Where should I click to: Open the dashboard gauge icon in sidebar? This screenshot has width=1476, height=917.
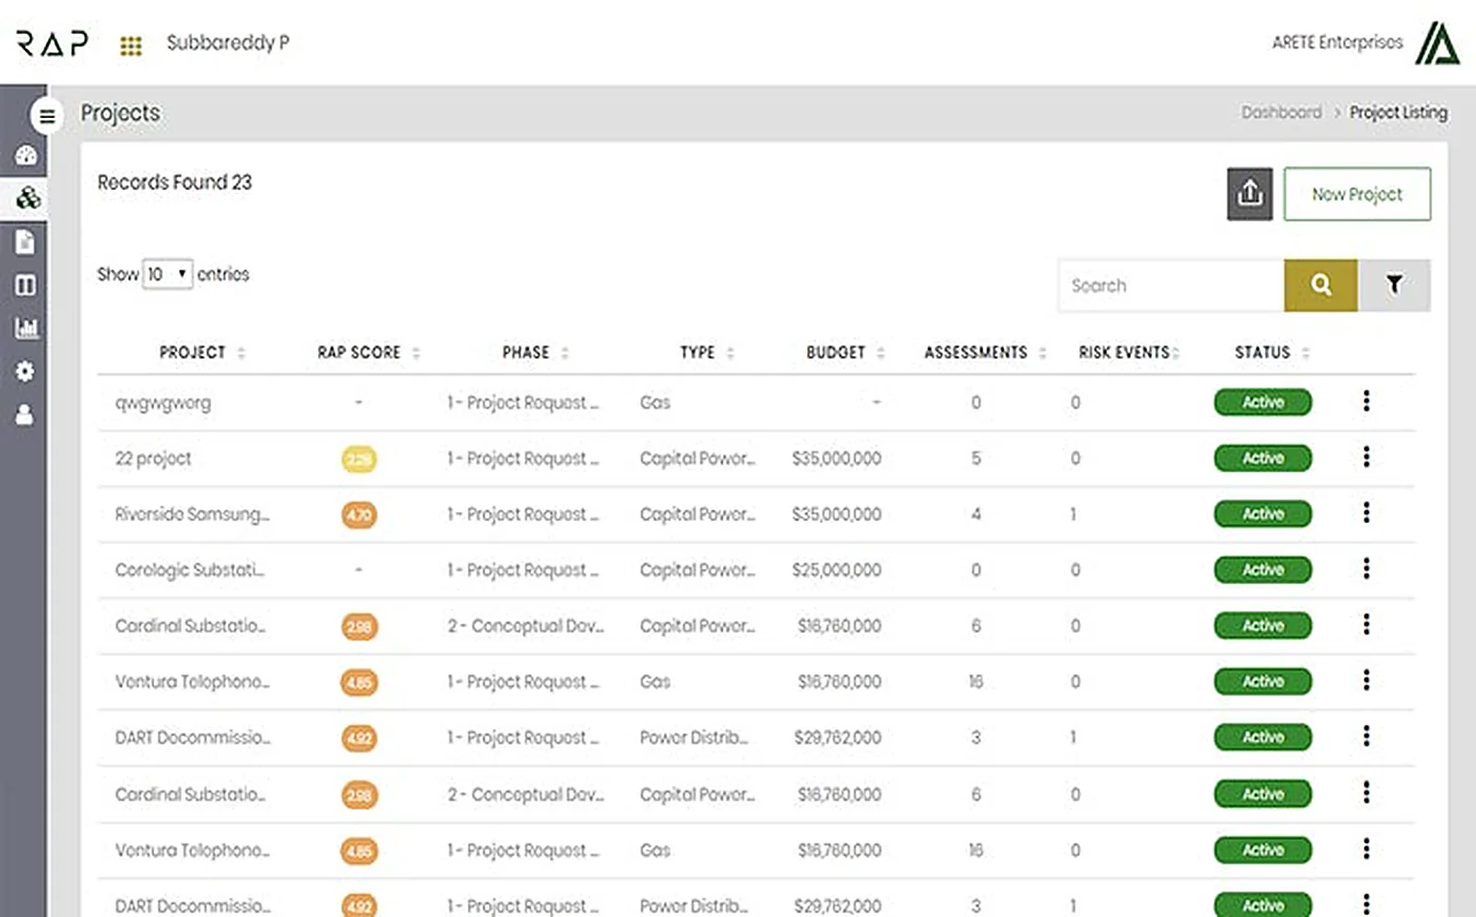pyautogui.click(x=26, y=155)
